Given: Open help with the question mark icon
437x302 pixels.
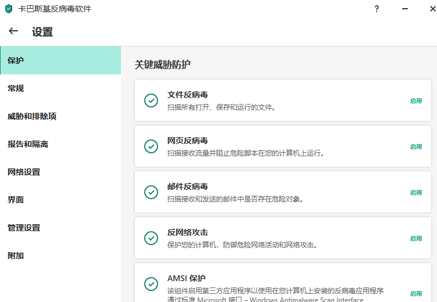Looking at the screenshot, I should coord(377,9).
